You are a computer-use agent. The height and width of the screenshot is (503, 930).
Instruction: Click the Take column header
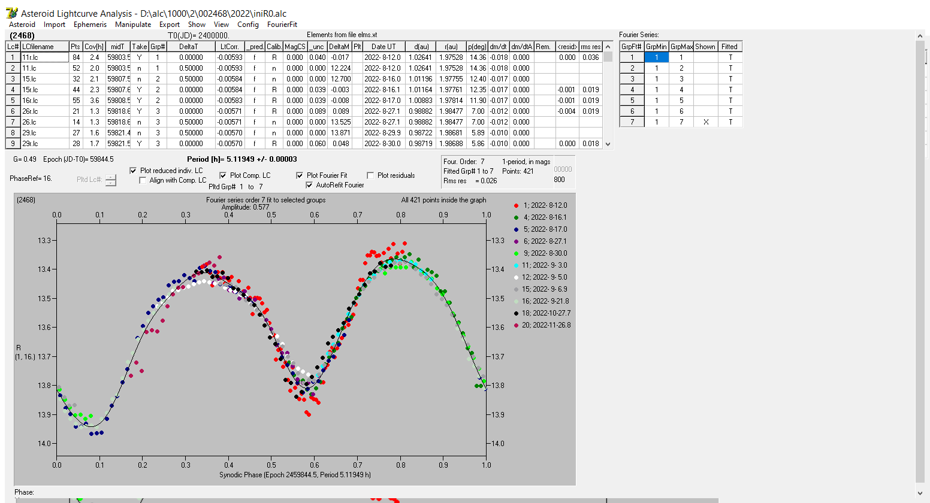pyautogui.click(x=140, y=47)
